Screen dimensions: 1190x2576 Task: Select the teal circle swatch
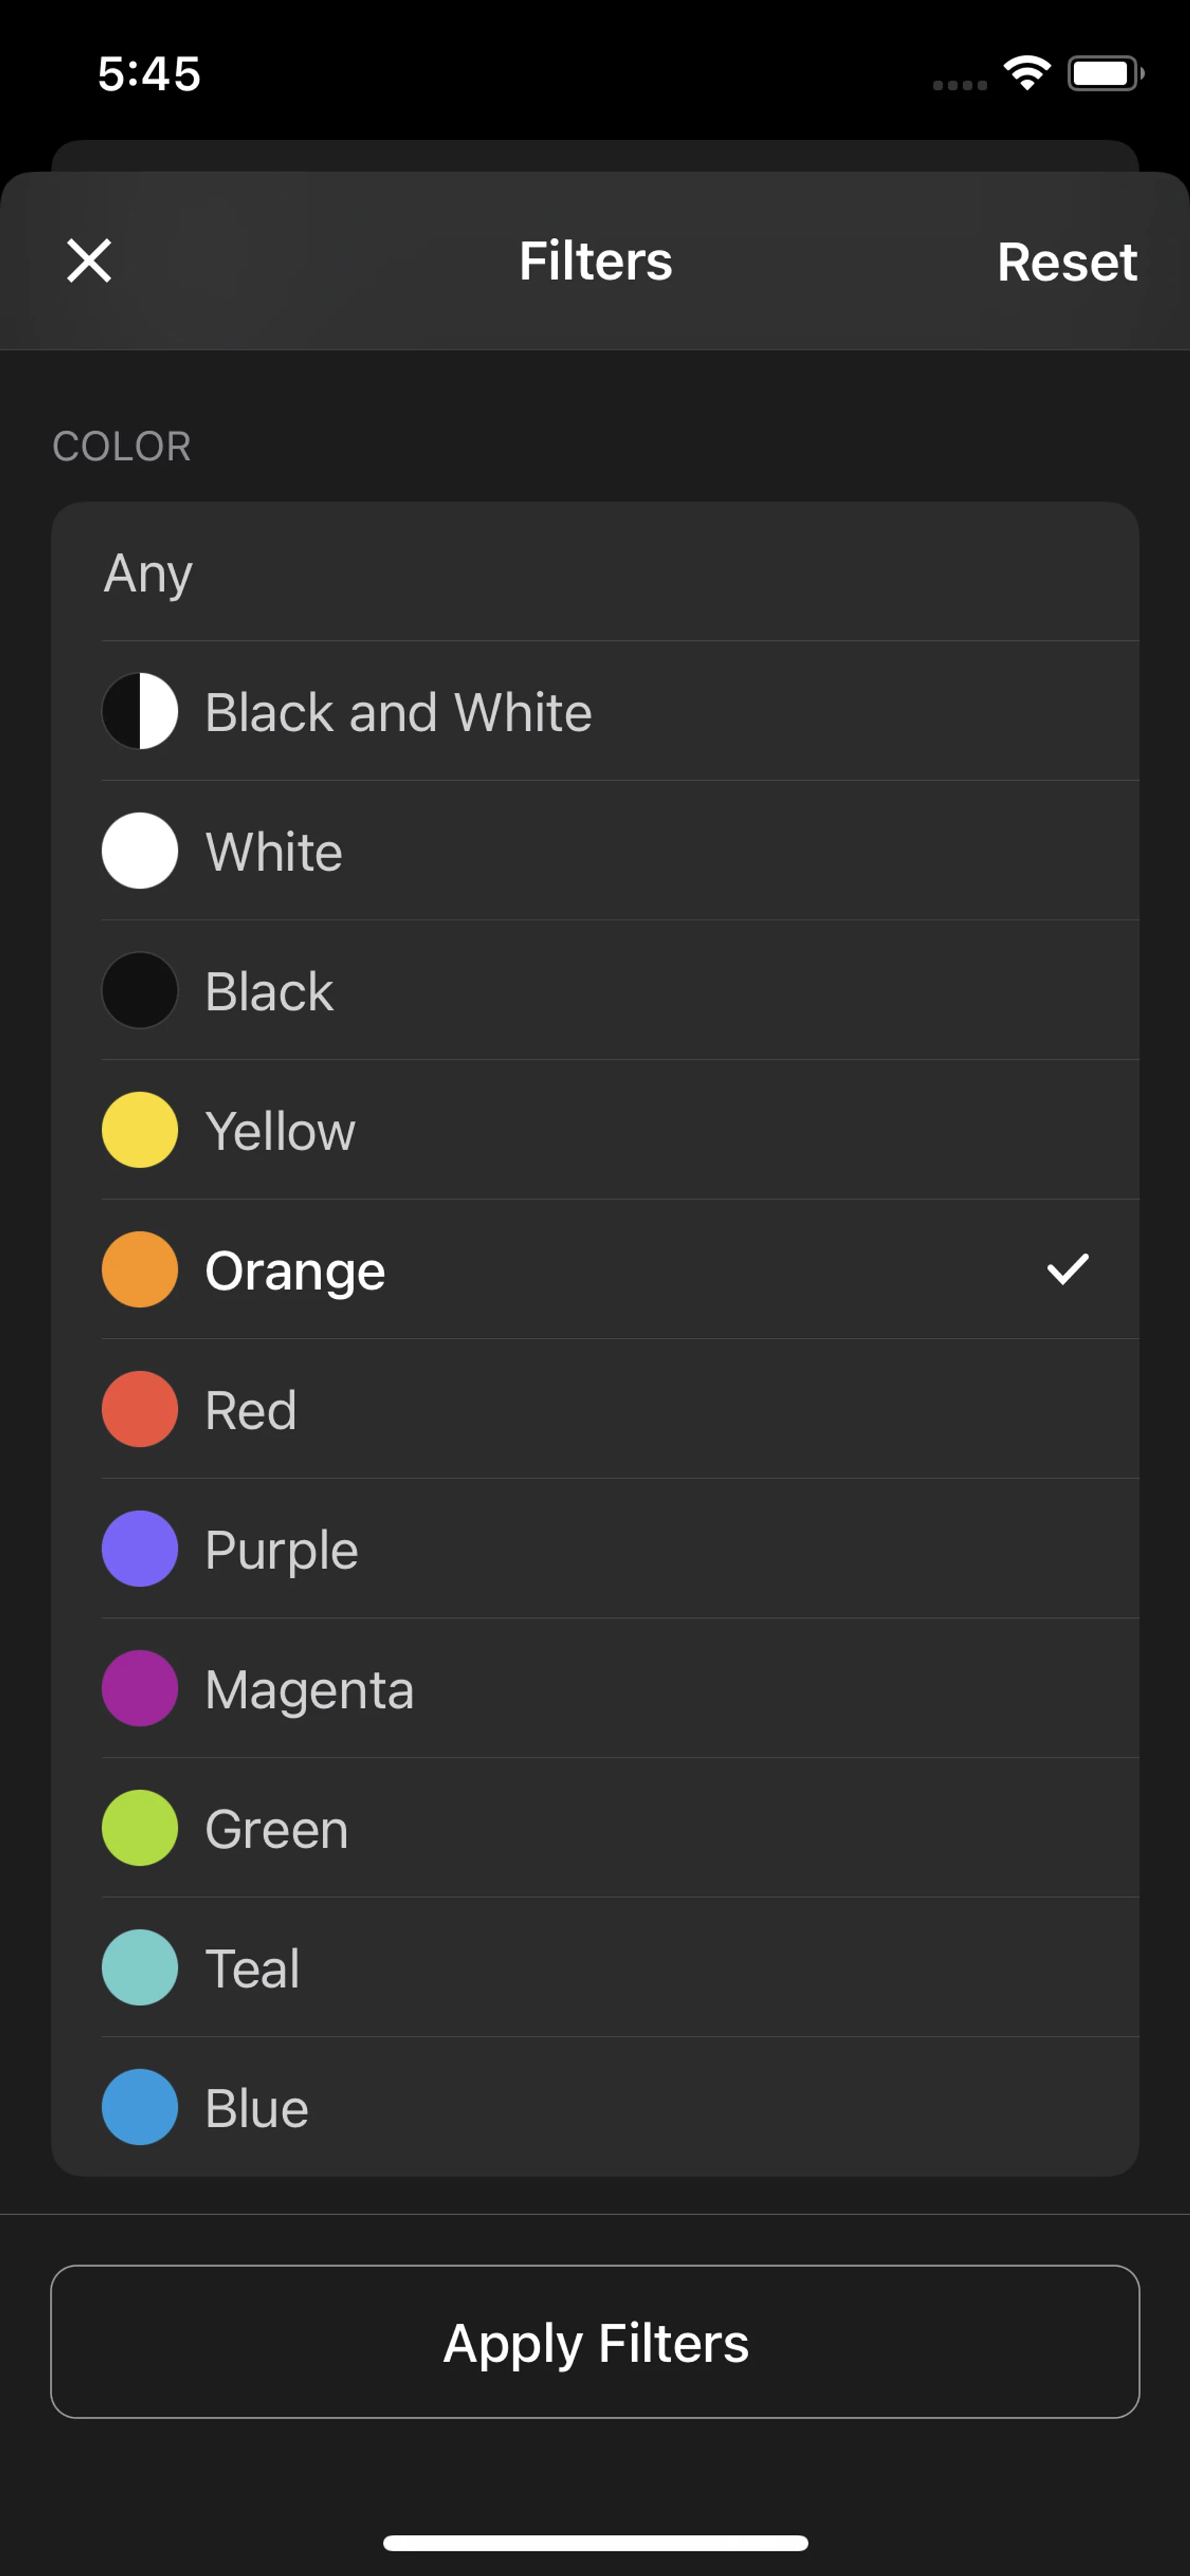point(140,1967)
